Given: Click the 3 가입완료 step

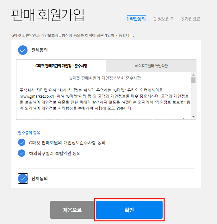Looking at the screenshot, I should pos(190,19).
